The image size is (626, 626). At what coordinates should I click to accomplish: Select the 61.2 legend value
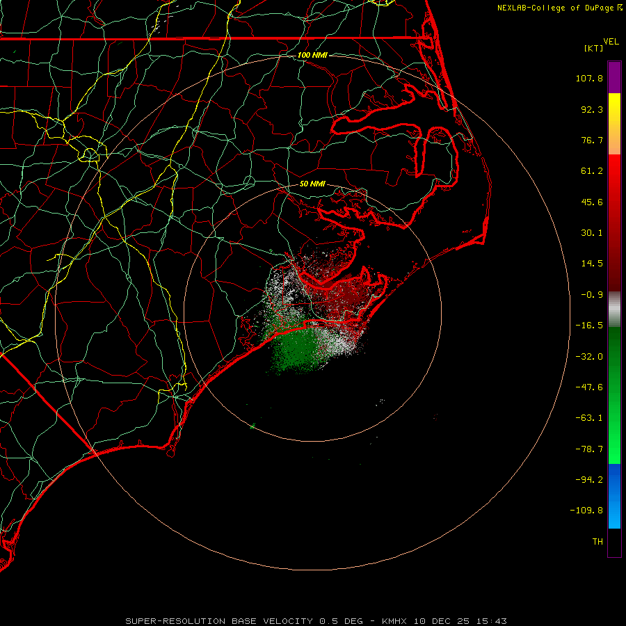pyautogui.click(x=592, y=171)
